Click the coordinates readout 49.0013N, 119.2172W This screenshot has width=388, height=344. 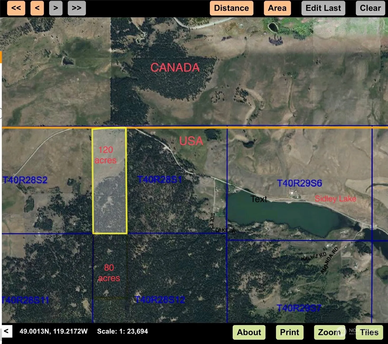point(54,331)
